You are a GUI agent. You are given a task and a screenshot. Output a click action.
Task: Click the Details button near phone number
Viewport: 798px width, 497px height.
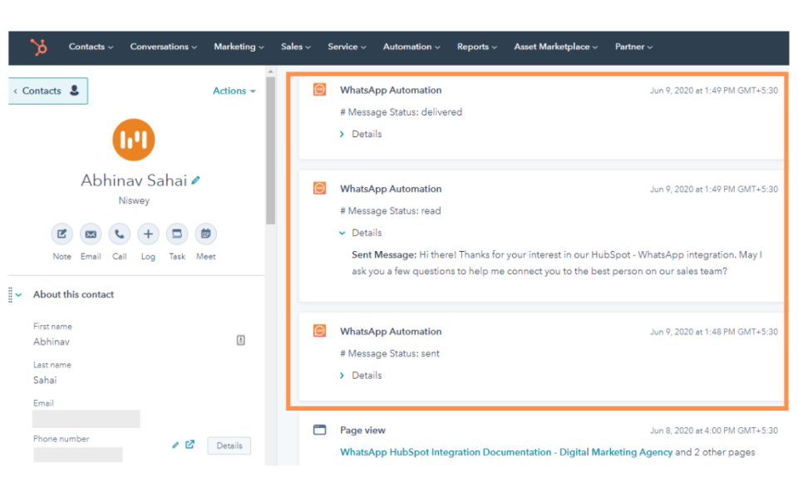click(229, 445)
